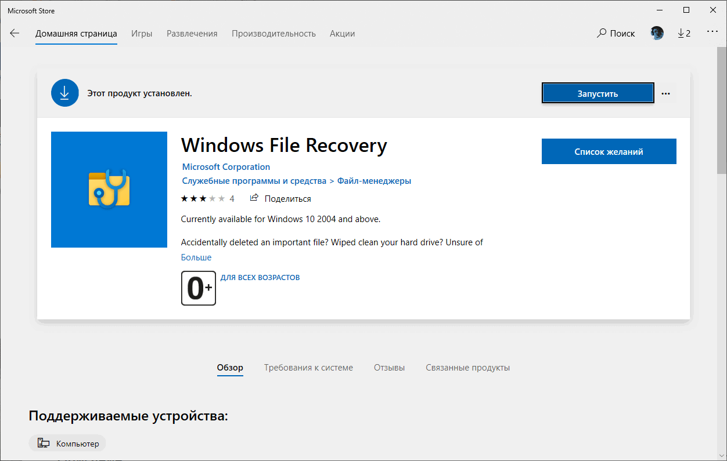727x461 pixels.
Task: Add app to Список желаний
Action: 609,151
